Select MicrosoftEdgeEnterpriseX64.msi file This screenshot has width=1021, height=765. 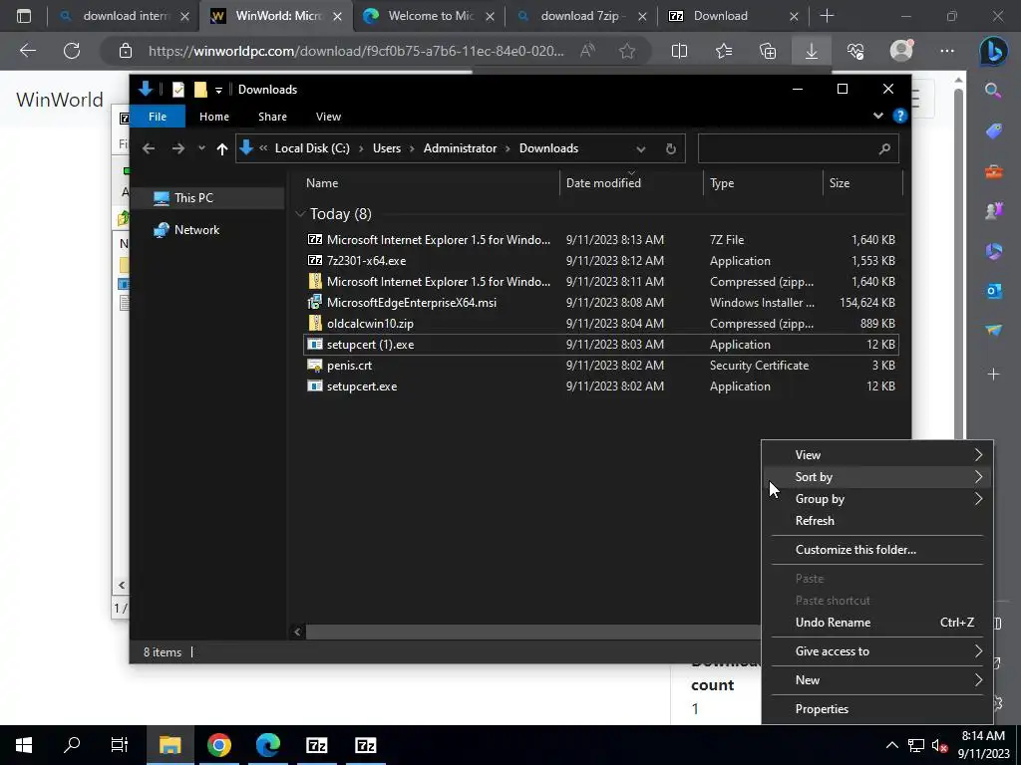[x=601, y=303]
